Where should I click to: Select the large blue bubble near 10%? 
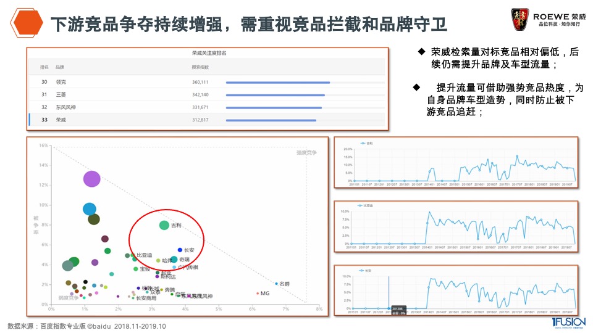click(x=90, y=209)
